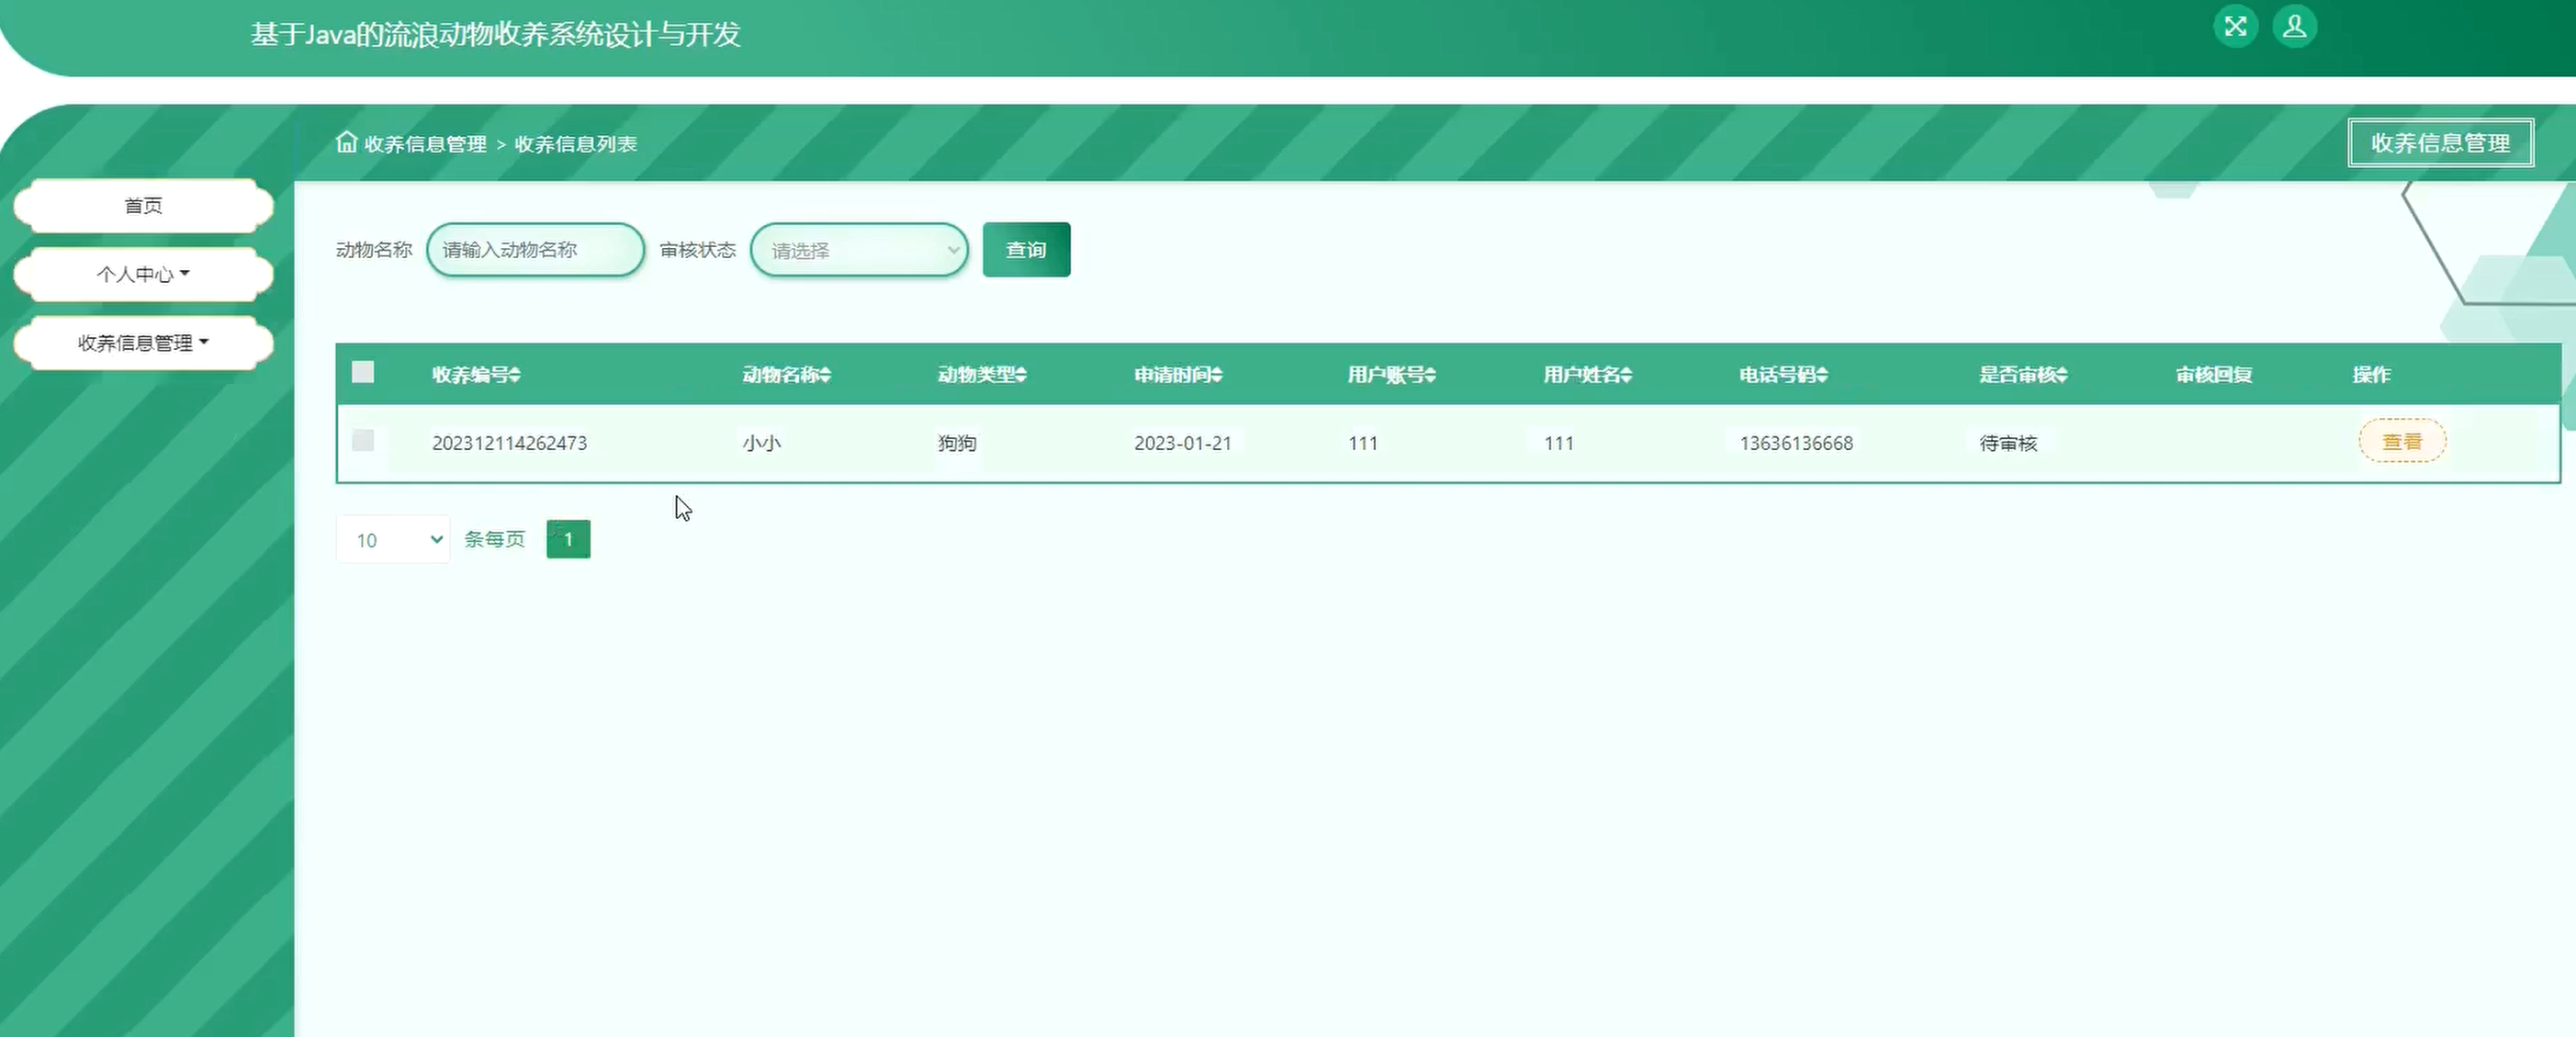Sort table by 申请时间 column
This screenshot has height=1037, width=2576.
pyautogui.click(x=1177, y=375)
